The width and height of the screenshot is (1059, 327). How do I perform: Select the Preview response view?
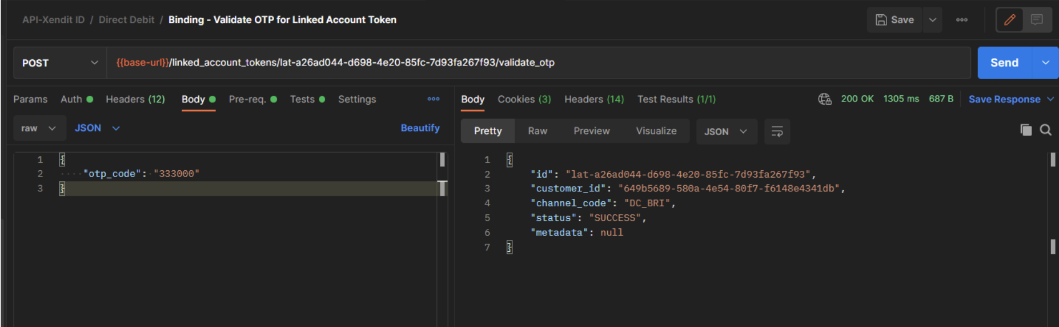tap(592, 131)
